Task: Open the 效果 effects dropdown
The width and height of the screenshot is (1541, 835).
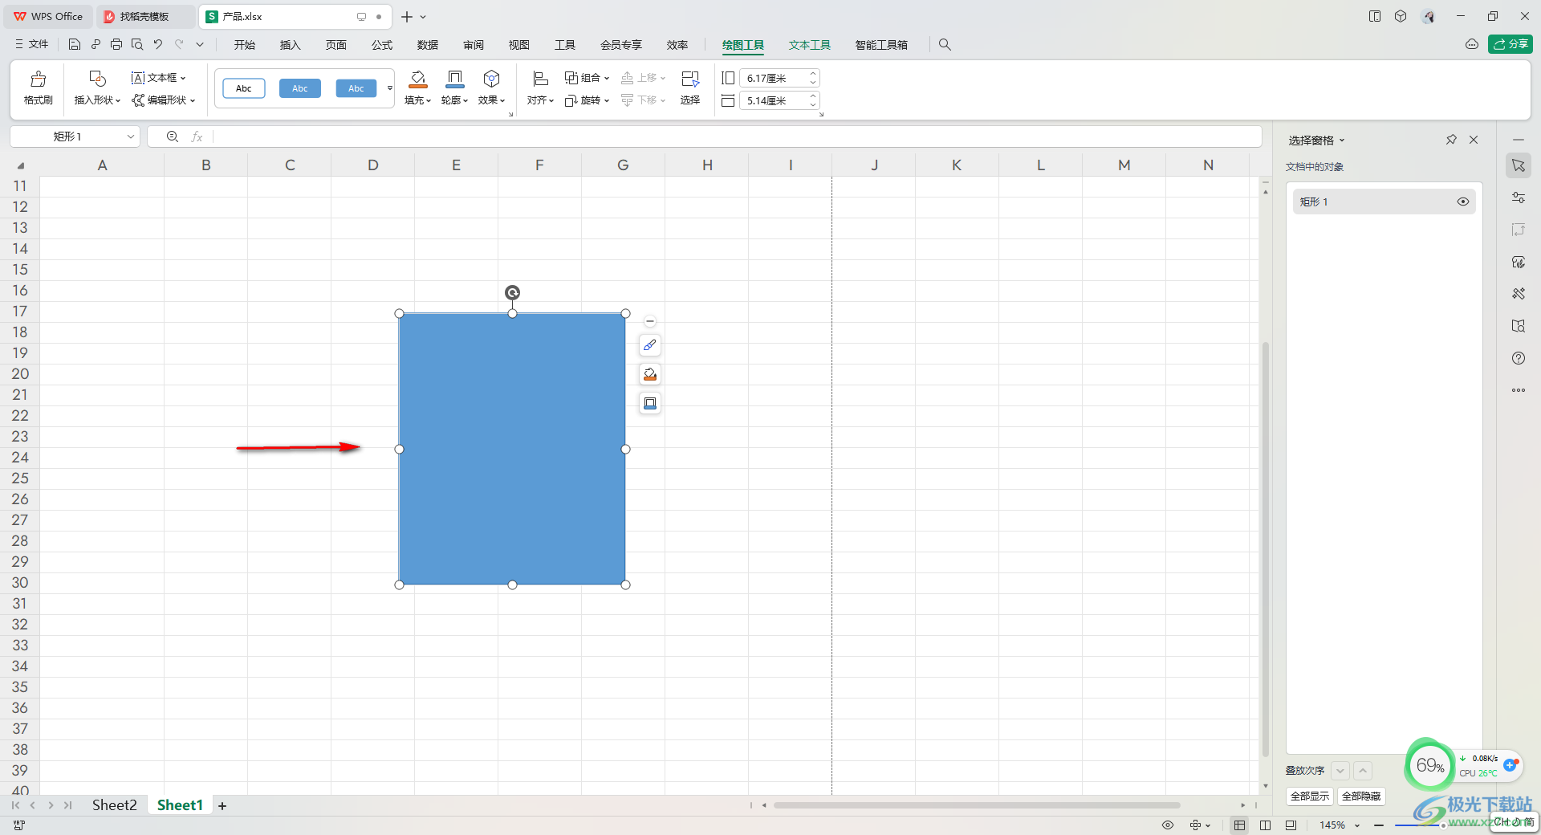Action: [x=491, y=100]
